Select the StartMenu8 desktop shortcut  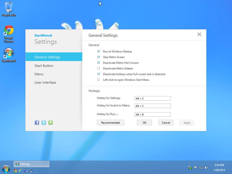tap(9, 55)
